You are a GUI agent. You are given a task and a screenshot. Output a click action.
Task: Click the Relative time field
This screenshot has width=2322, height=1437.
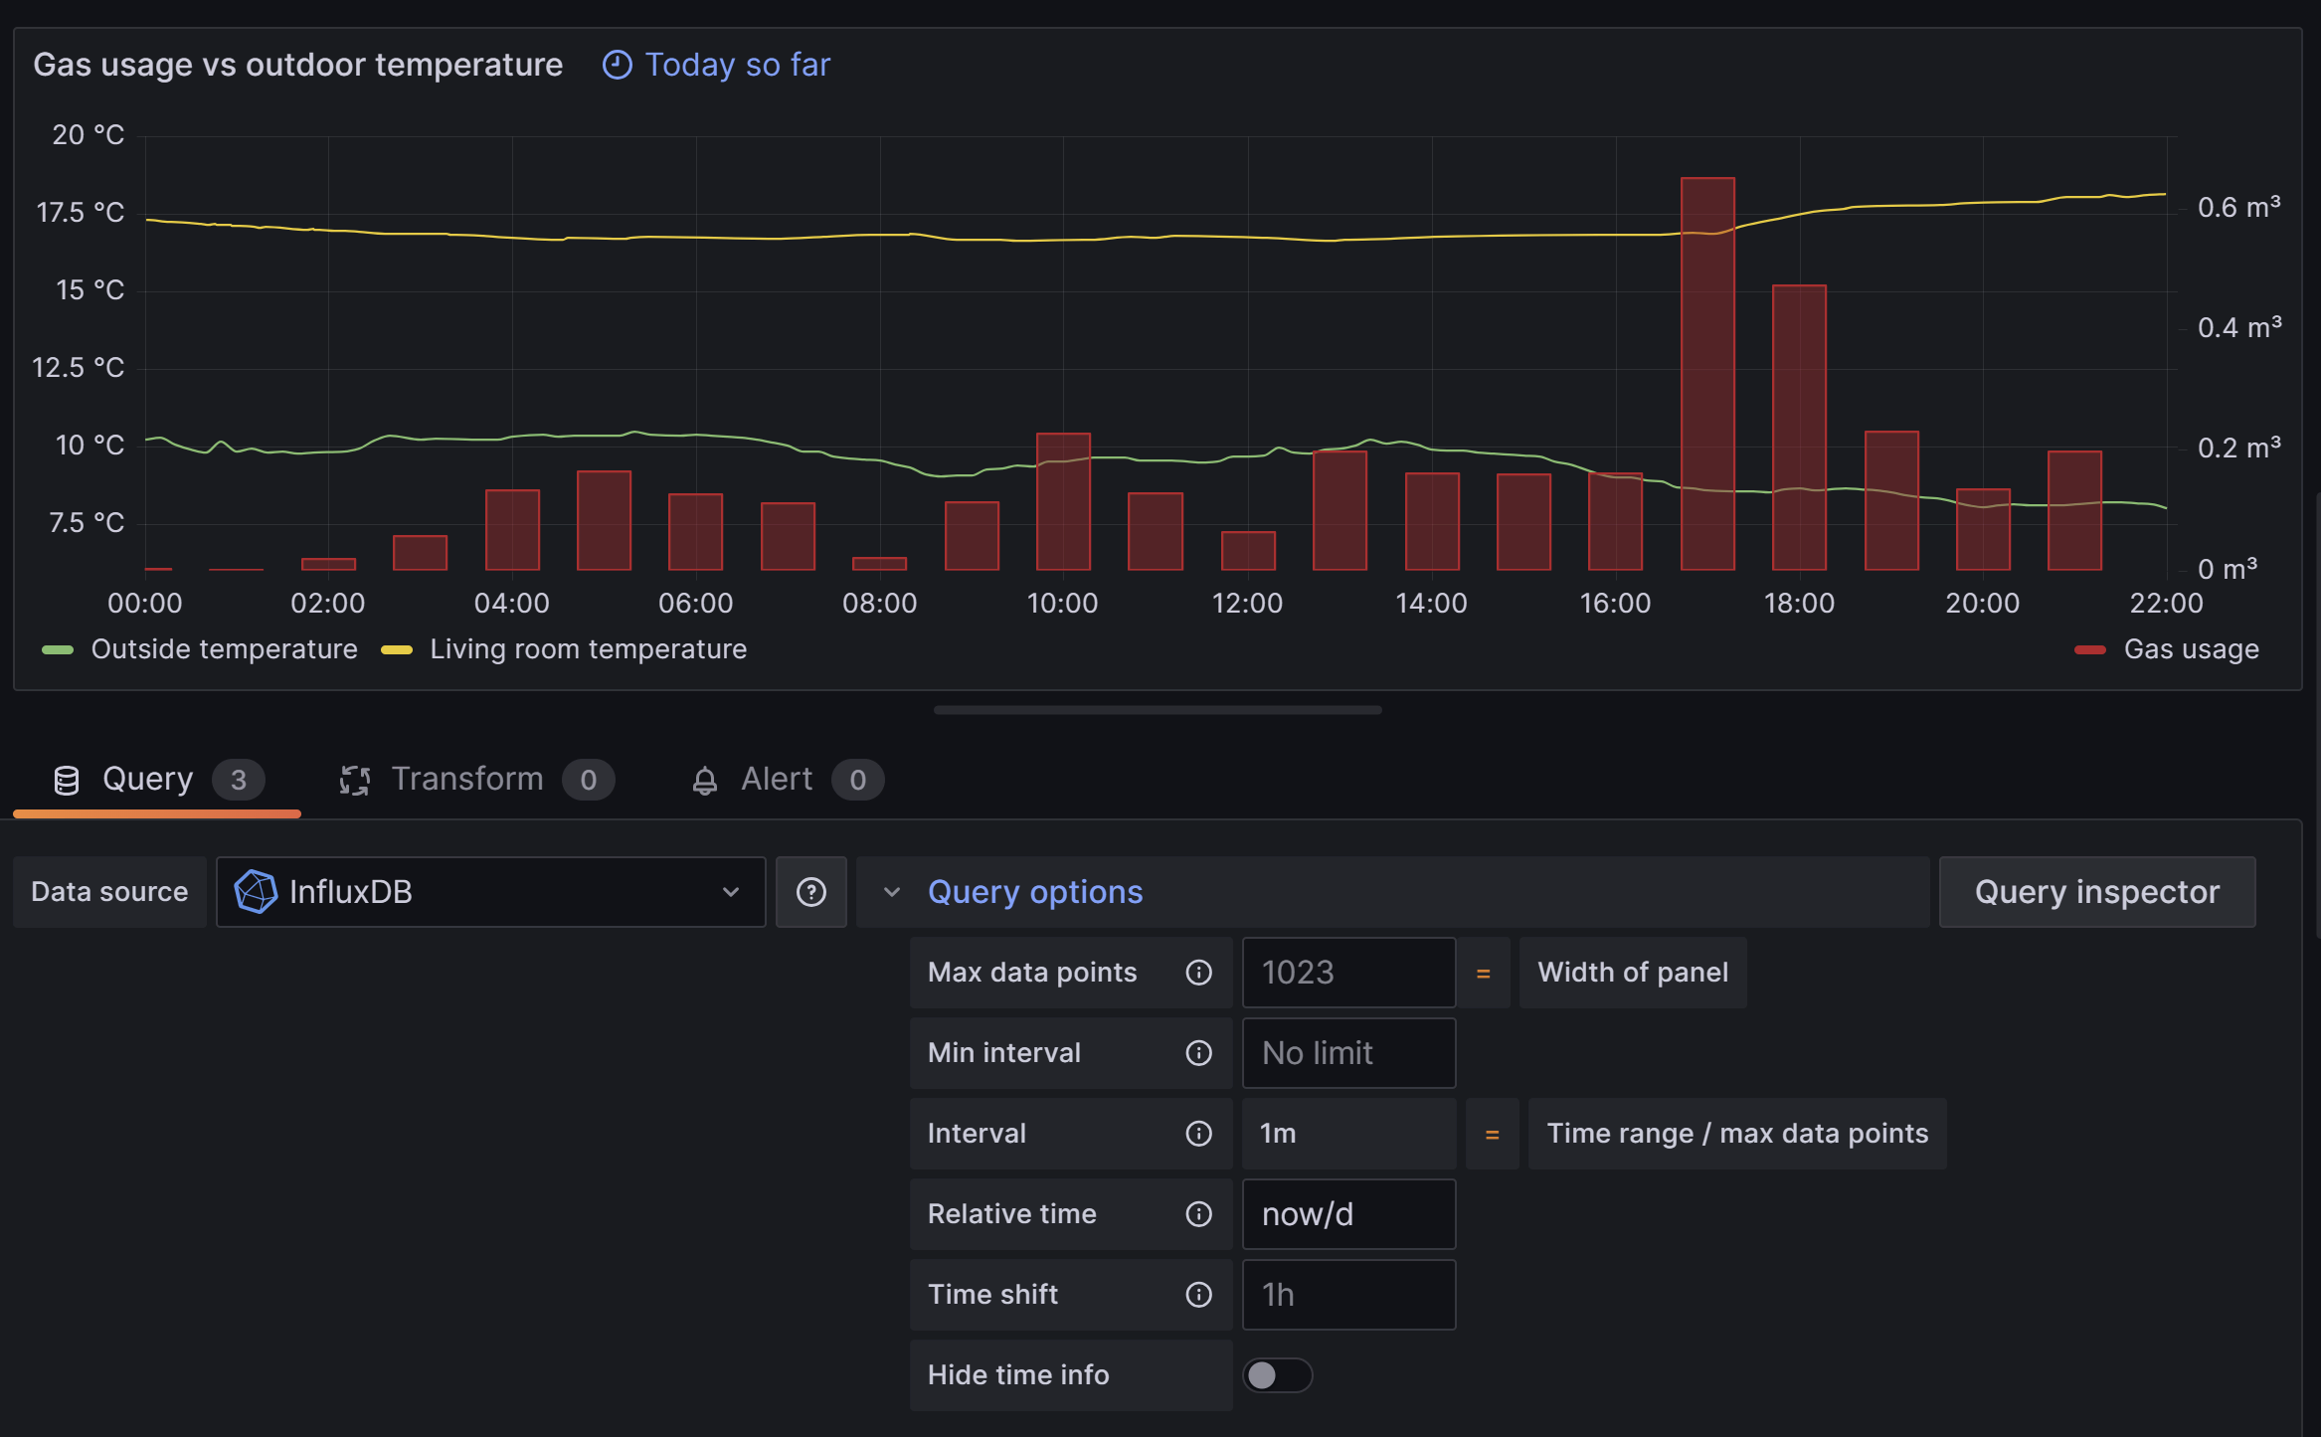pyautogui.click(x=1348, y=1214)
